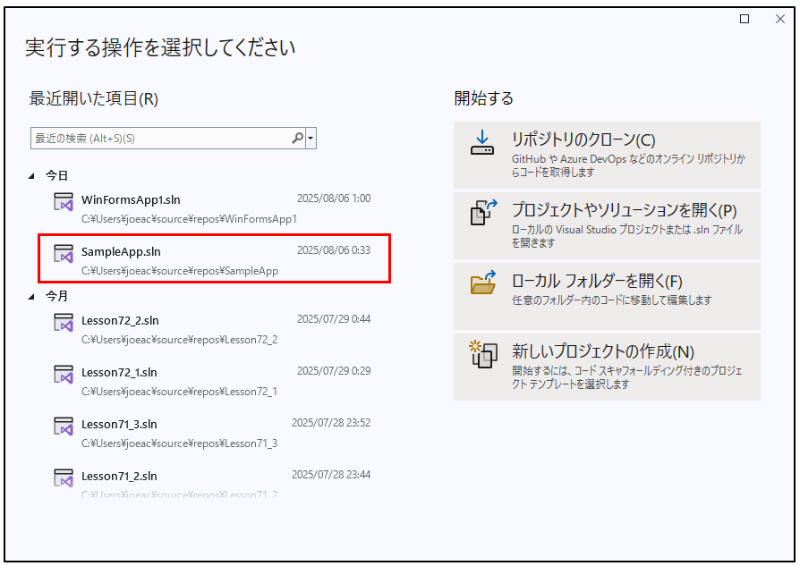The width and height of the screenshot is (800, 566).
Task: Click the open project or solution icon
Action: [482, 214]
